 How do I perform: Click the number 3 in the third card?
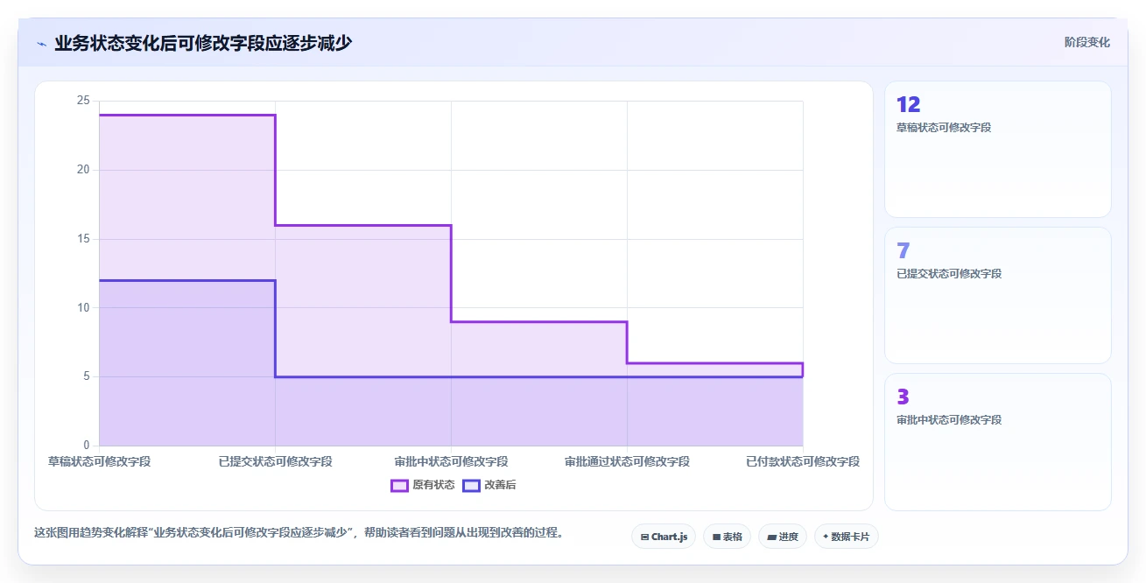tap(903, 397)
